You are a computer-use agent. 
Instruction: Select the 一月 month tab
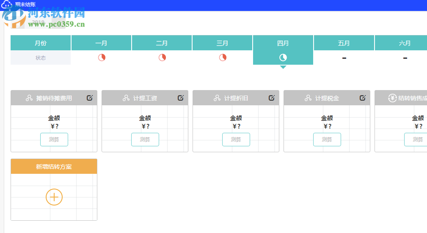click(x=101, y=43)
